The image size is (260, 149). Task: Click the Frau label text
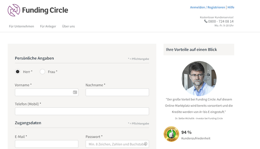point(52,72)
